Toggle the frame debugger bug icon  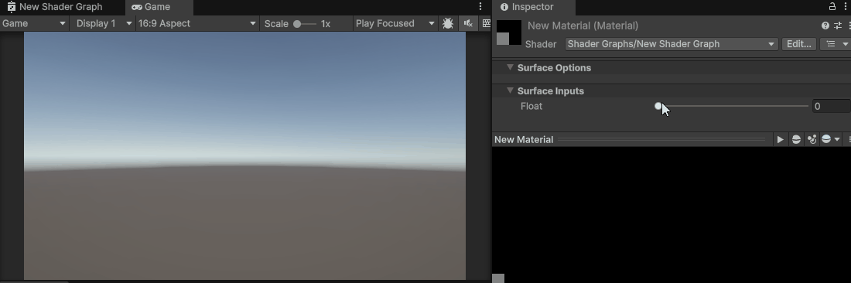448,23
